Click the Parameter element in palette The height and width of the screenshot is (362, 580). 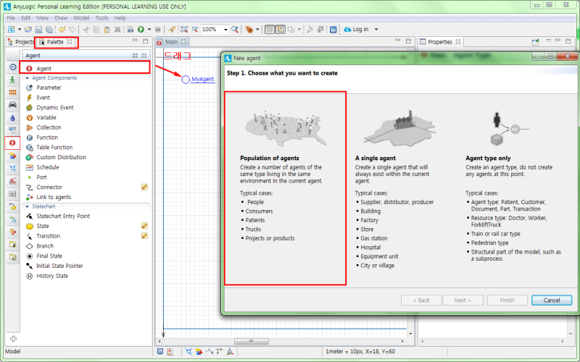(x=49, y=88)
